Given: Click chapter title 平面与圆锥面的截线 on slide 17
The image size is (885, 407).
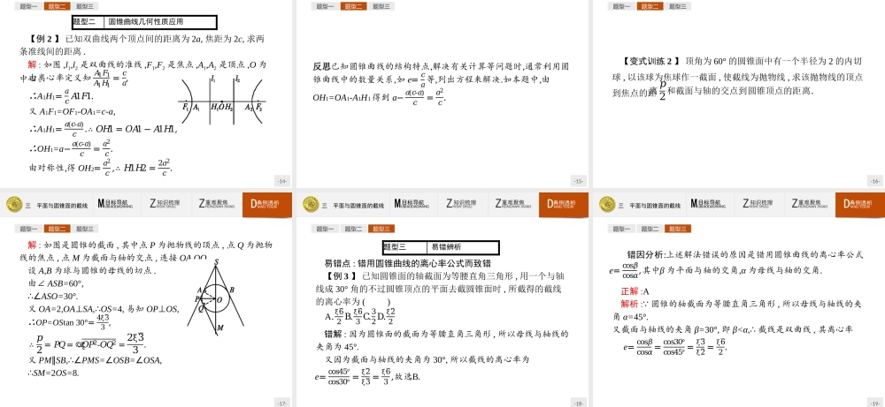Looking at the screenshot, I should point(62,206).
